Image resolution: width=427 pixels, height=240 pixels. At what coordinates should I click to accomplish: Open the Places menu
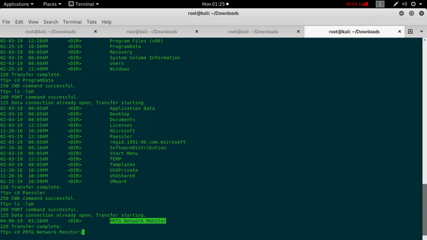click(x=52, y=4)
